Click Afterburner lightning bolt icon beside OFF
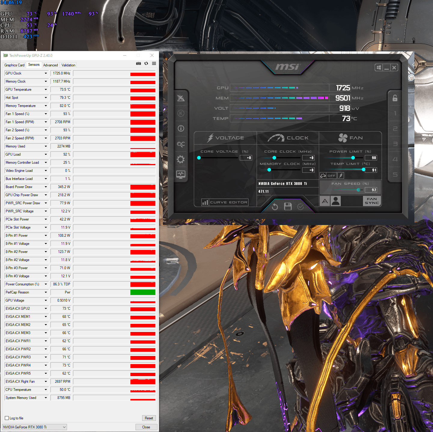 click(341, 175)
